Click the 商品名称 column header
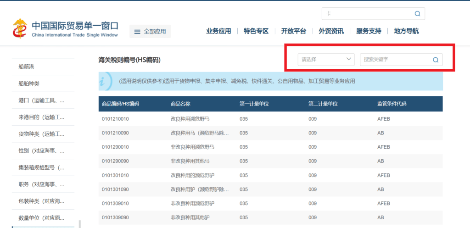Viewport: 470px width, 228px height. click(180, 104)
